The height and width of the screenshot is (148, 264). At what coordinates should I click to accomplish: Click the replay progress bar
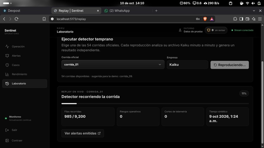point(155,104)
